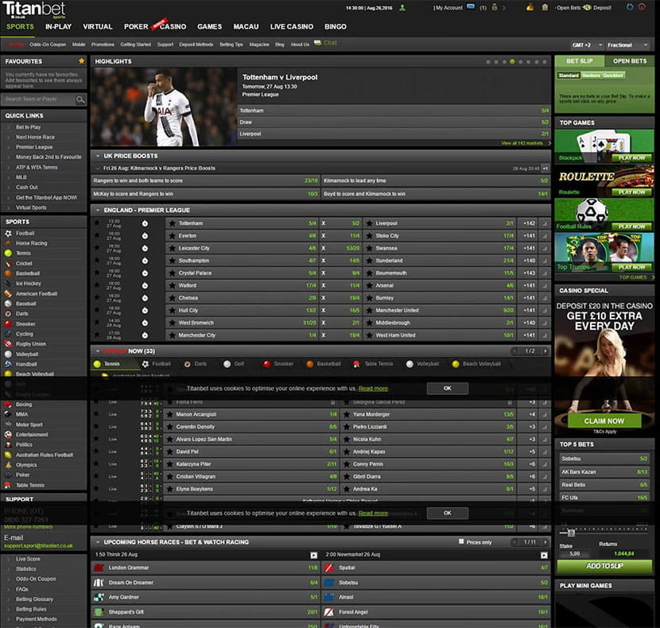Open the stats icon on the Everton row
Screen dimensions: 660x628
click(545, 236)
